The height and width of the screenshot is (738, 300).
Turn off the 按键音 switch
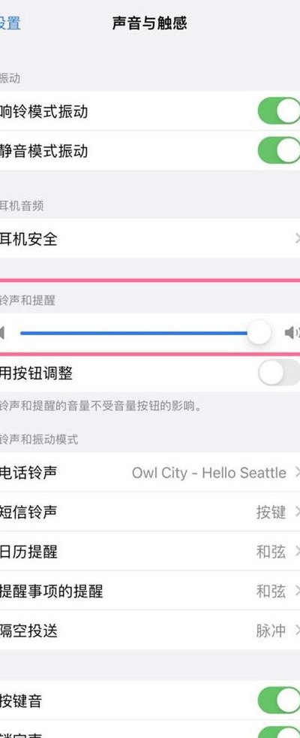(279, 700)
